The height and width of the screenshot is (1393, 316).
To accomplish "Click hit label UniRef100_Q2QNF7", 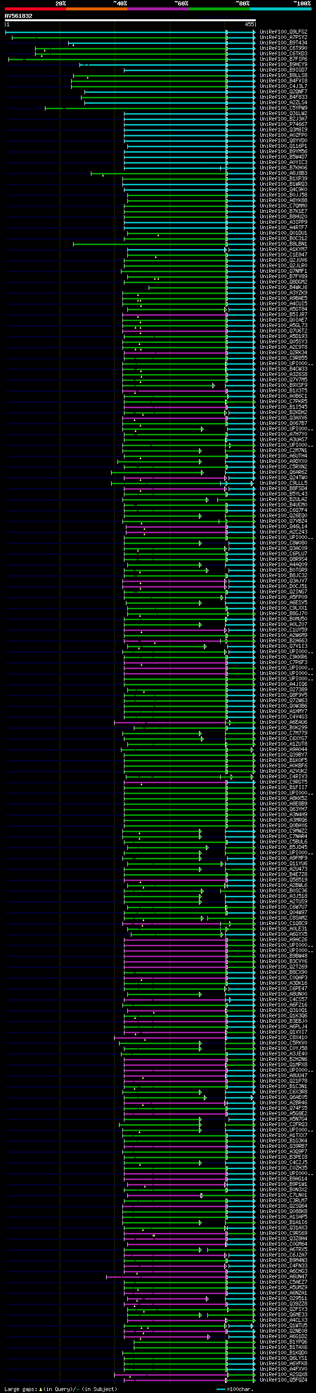I will 283,92.
